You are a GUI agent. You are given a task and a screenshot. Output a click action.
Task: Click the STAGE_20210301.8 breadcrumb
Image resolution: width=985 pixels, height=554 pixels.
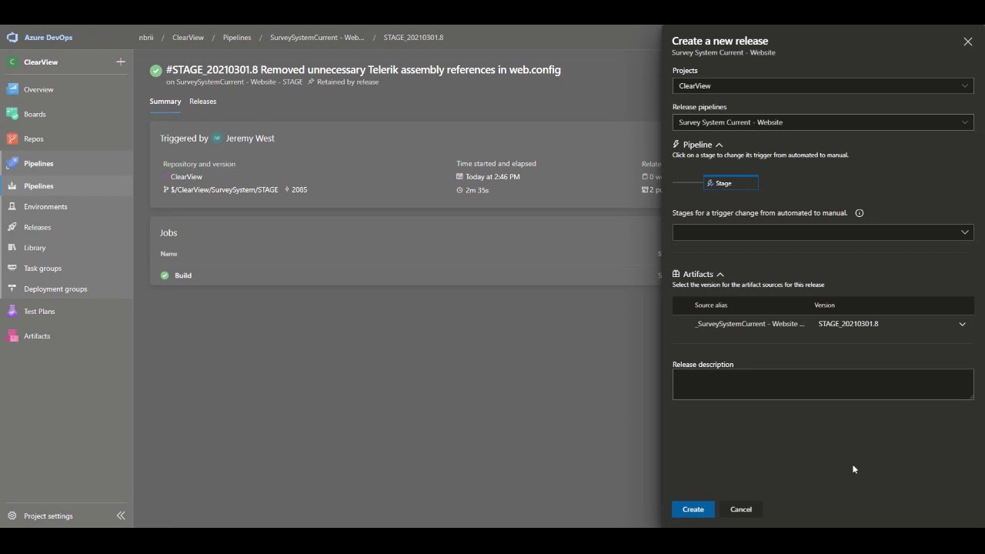(x=413, y=38)
